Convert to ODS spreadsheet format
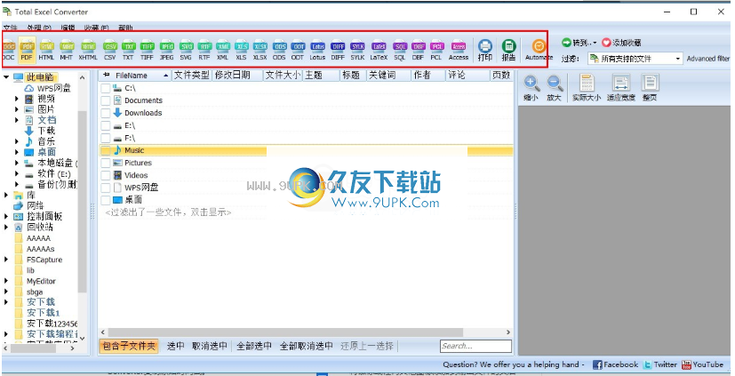 279,50
